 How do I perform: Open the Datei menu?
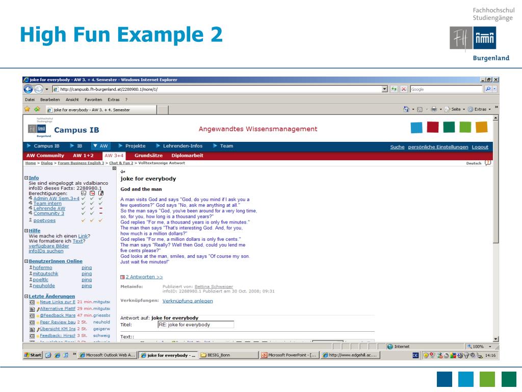30,100
